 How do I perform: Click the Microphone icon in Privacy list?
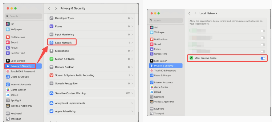pos(51,51)
